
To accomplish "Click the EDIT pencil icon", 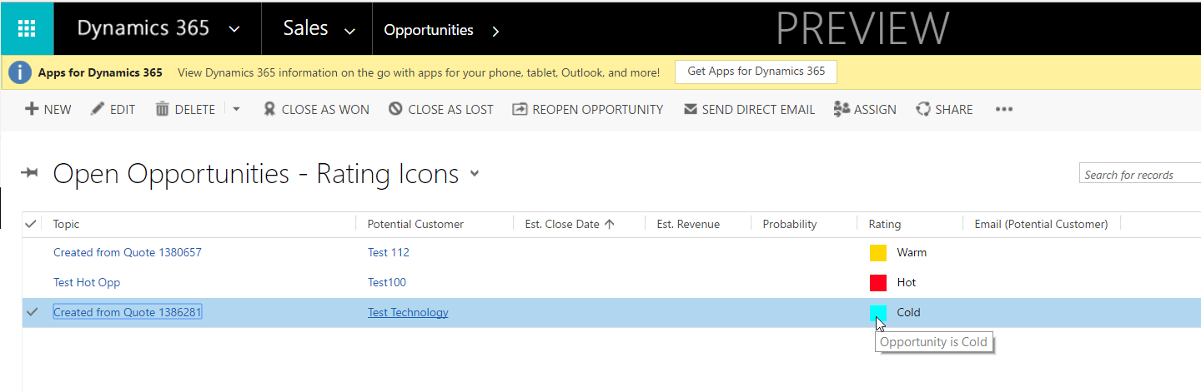I will [x=98, y=109].
